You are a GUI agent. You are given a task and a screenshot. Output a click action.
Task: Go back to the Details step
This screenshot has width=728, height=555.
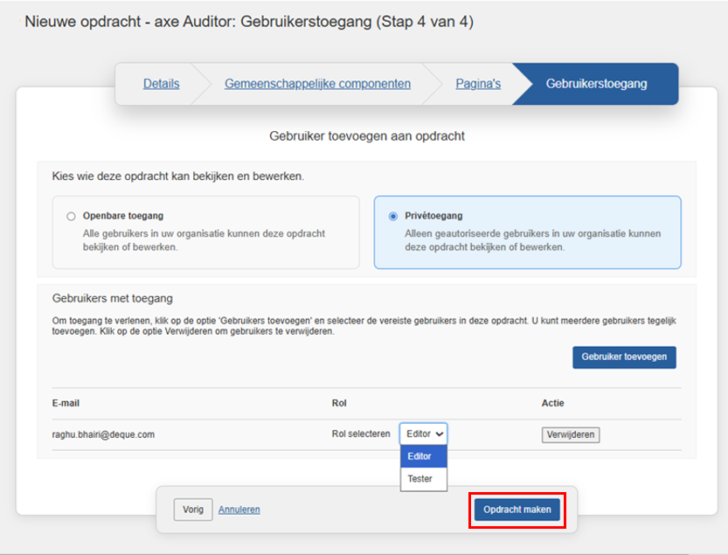tap(161, 84)
